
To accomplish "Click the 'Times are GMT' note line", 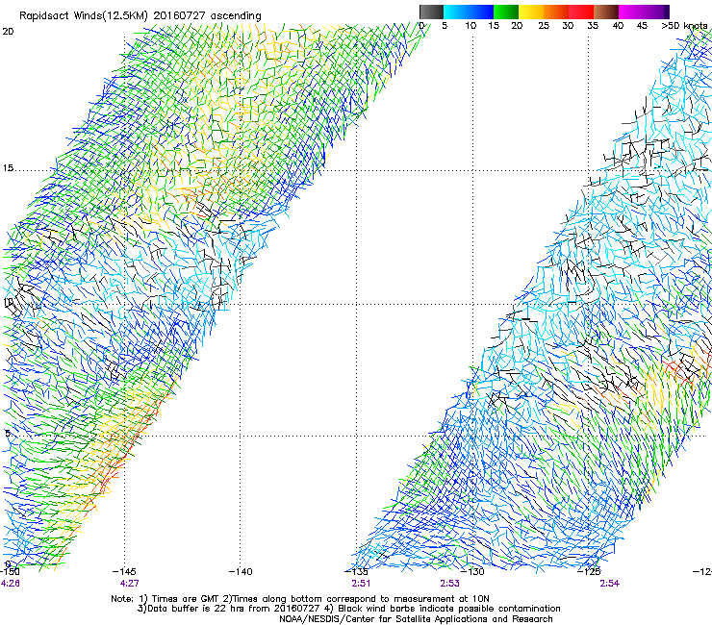I will [300, 599].
